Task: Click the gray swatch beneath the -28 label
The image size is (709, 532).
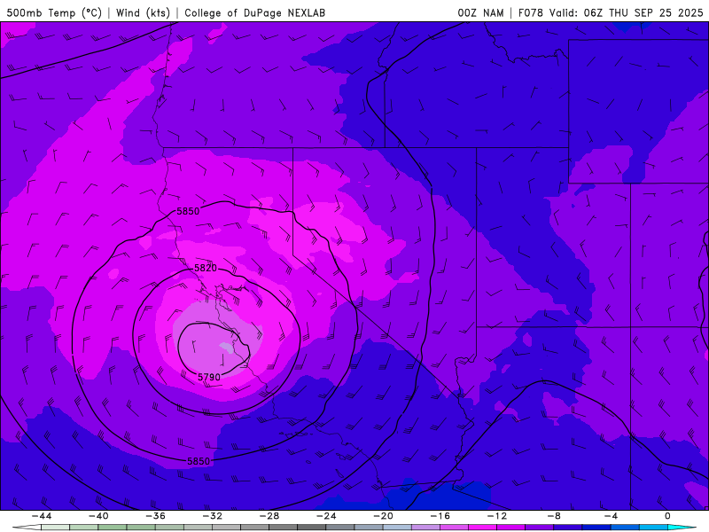Action: pyautogui.click(x=283, y=528)
